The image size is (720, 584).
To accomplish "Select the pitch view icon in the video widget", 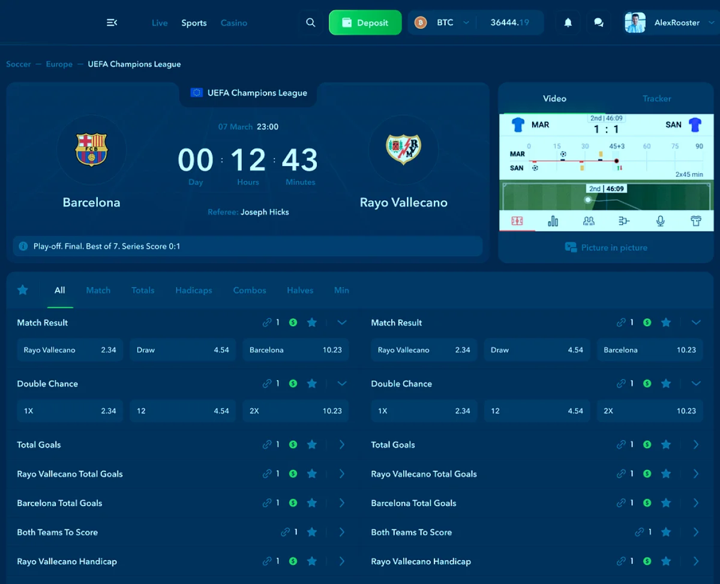I will point(517,220).
